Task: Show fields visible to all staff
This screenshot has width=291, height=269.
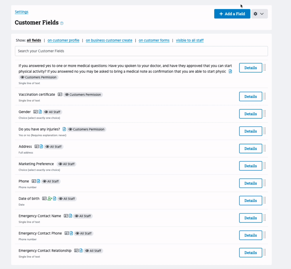Action: click(190, 40)
